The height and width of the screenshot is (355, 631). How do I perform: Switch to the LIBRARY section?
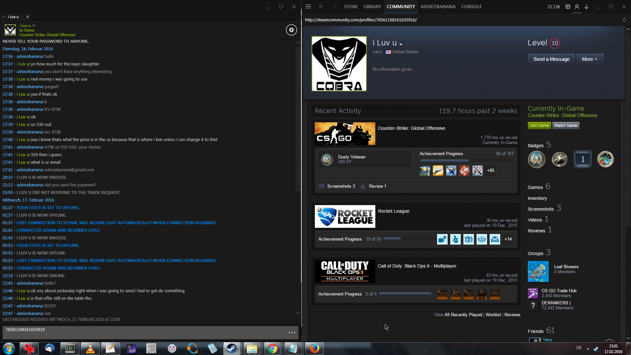pos(372,7)
